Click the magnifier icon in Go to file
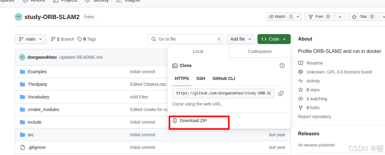The width and height of the screenshot is (385, 155). pyautogui.click(x=154, y=39)
